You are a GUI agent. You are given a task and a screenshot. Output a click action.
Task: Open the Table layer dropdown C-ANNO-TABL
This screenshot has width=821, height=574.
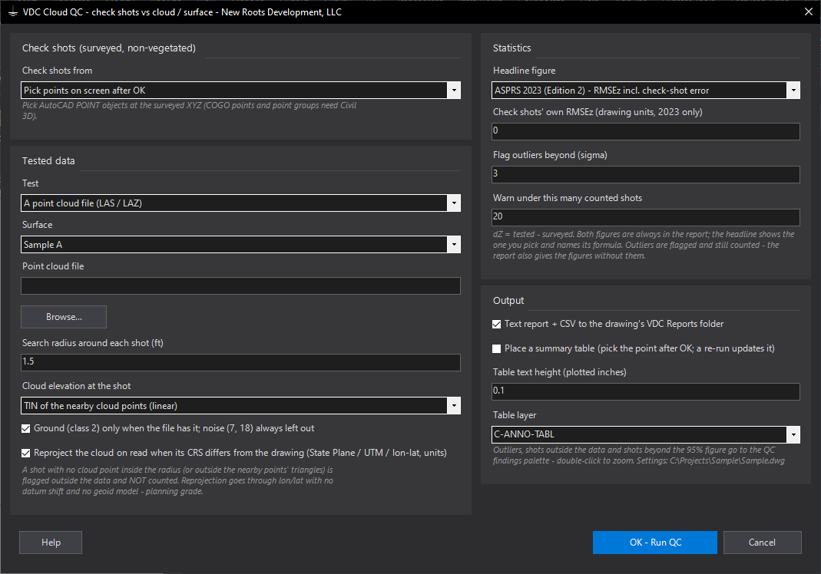646,434
